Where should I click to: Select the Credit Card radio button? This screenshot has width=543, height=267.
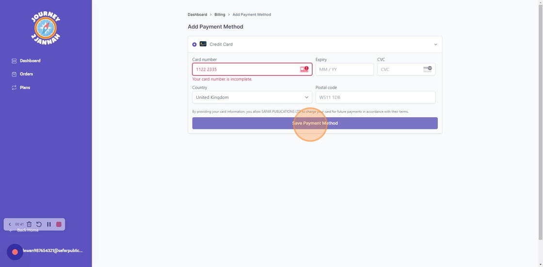194,45
